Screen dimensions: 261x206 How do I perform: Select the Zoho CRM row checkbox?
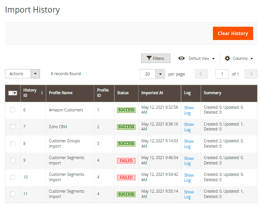[13, 127]
